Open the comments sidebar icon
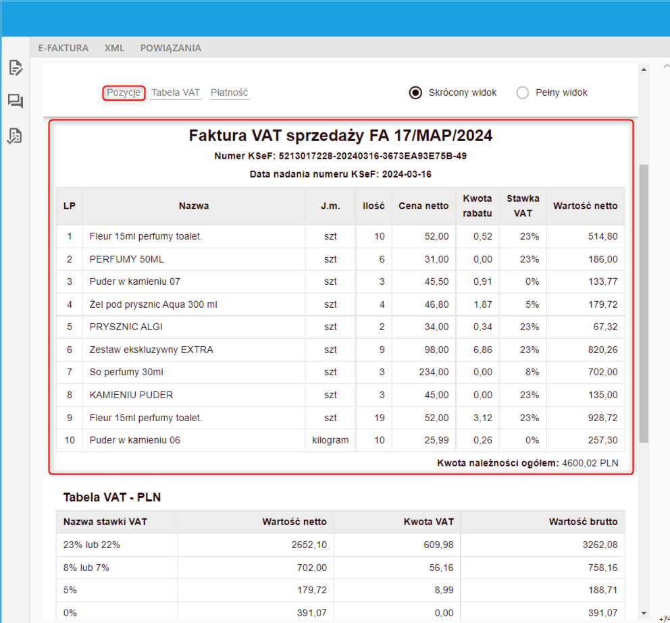 point(16,101)
